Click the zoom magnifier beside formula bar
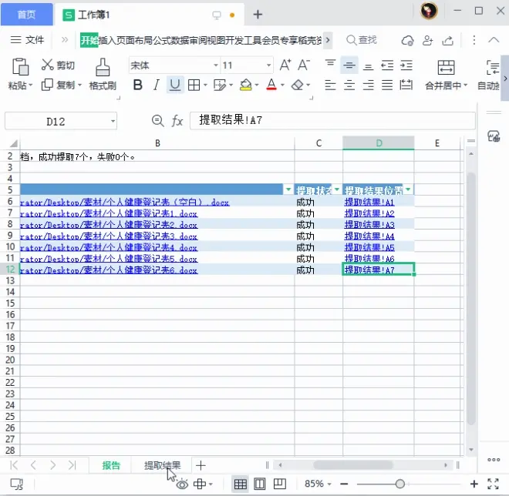The height and width of the screenshot is (496, 509). [x=158, y=121]
